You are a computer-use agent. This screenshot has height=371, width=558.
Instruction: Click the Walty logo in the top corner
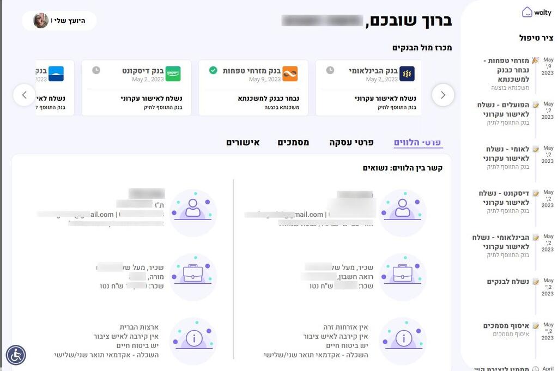(537, 11)
